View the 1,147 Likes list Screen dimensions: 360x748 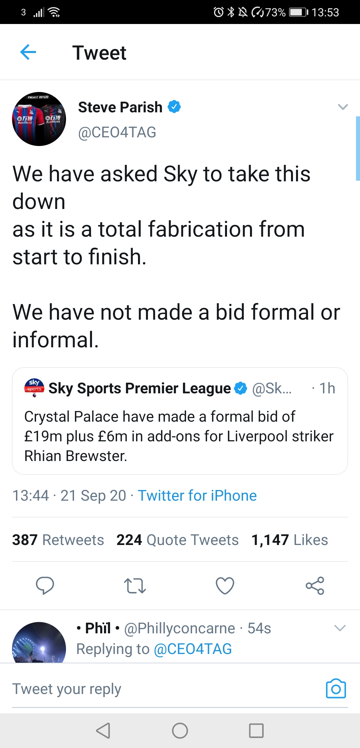click(x=290, y=540)
